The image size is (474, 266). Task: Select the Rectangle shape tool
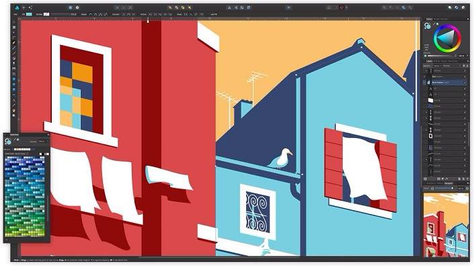[13, 79]
